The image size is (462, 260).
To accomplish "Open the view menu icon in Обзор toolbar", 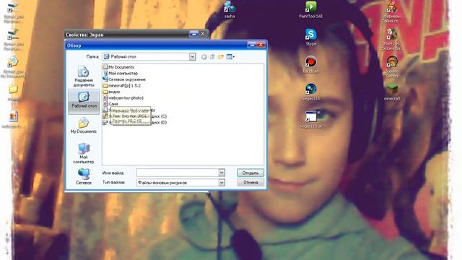I will (x=230, y=56).
